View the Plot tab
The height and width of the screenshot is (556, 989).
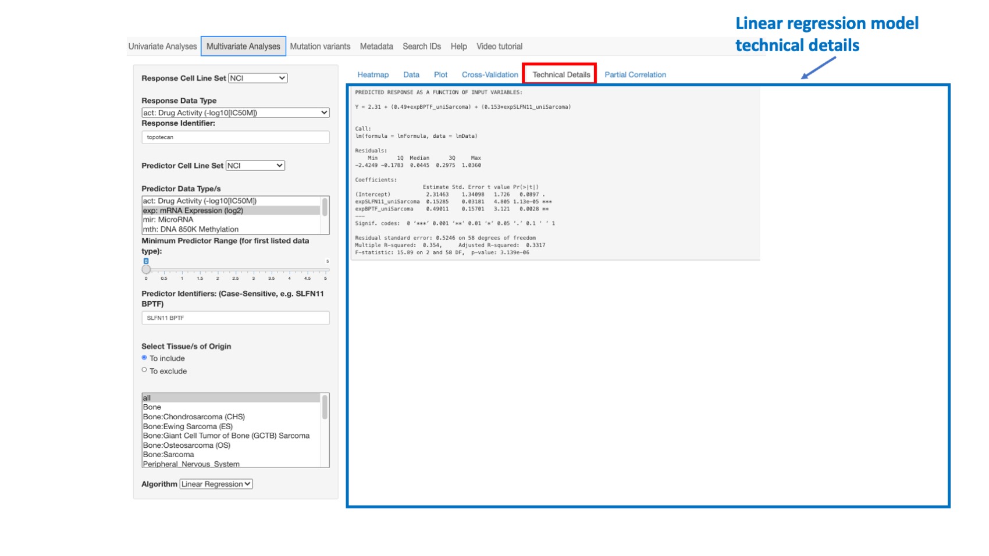click(x=440, y=74)
